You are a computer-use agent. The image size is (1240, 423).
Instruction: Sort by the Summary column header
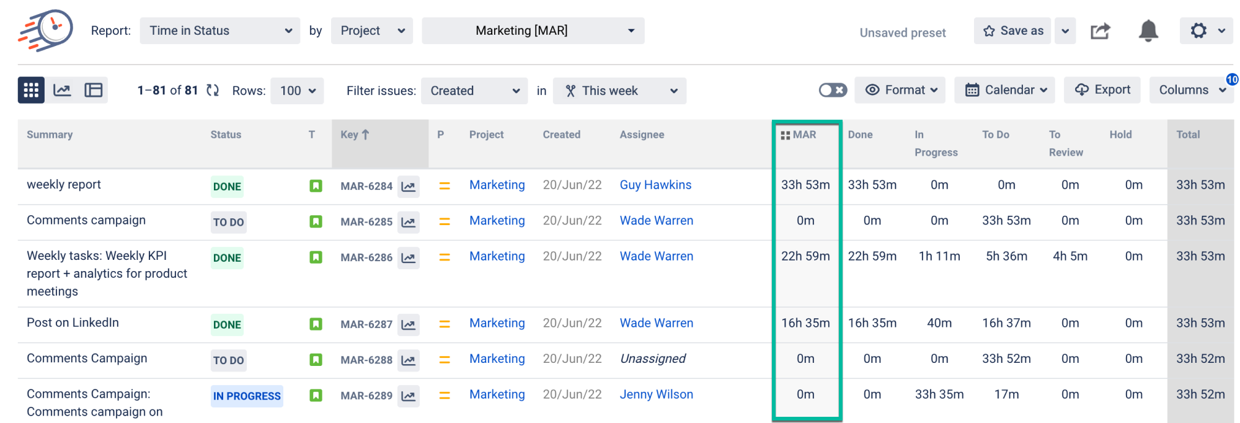(x=50, y=135)
